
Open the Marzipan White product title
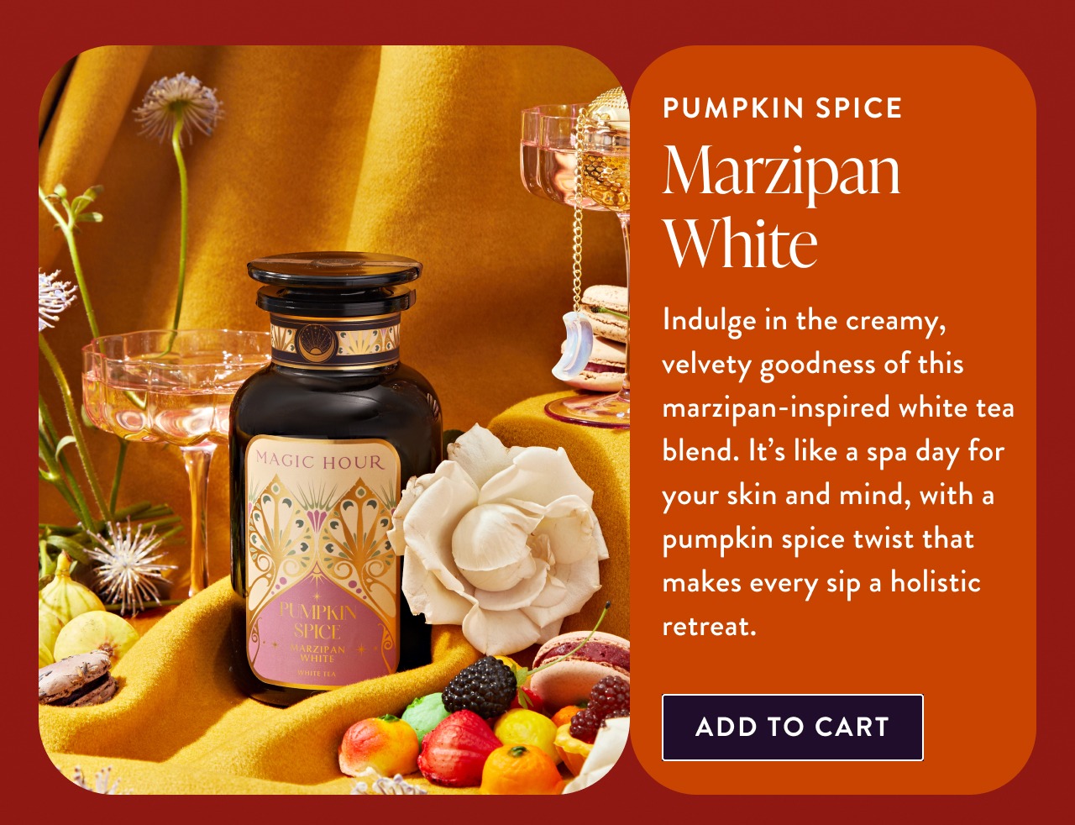pos(781,206)
